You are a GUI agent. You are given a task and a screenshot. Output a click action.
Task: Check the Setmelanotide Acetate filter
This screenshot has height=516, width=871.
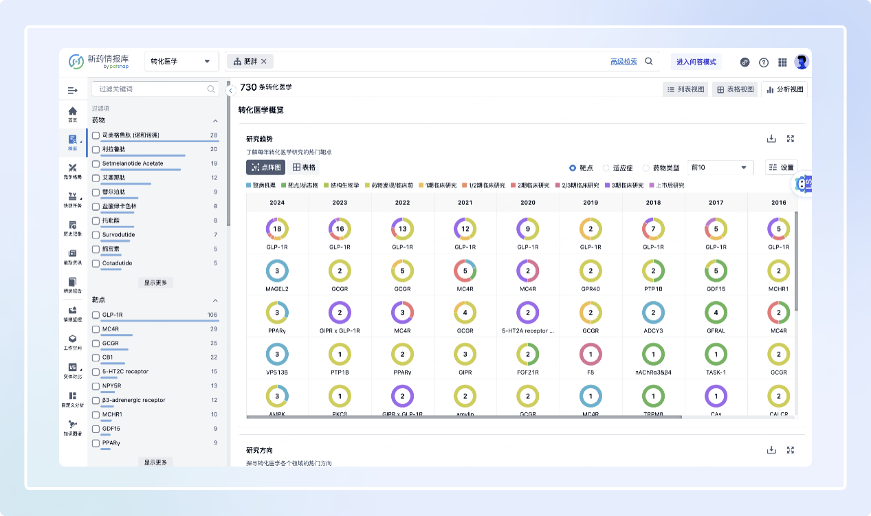(96, 164)
